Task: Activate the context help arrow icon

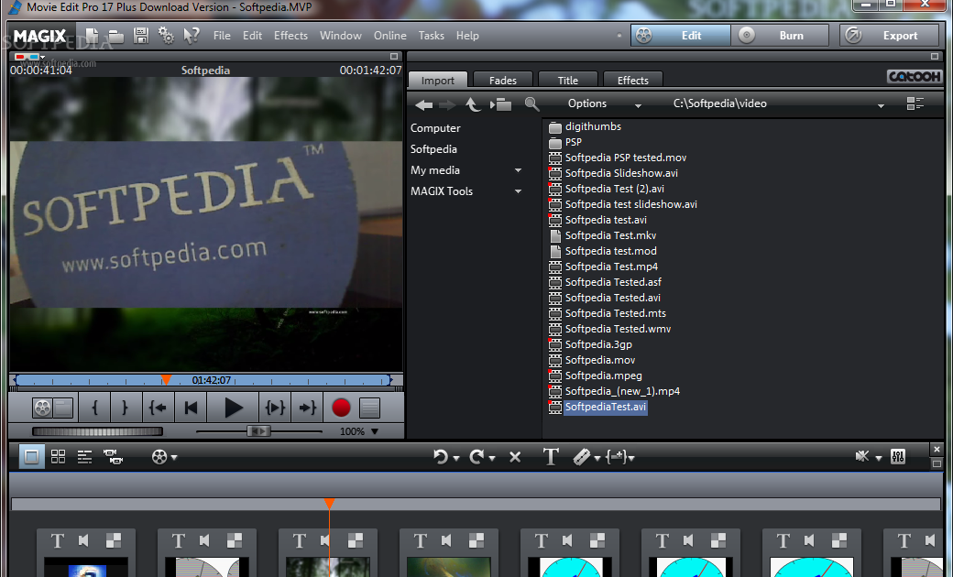Action: (192, 36)
